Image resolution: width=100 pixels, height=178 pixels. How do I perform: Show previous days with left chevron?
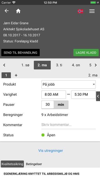click(4, 65)
